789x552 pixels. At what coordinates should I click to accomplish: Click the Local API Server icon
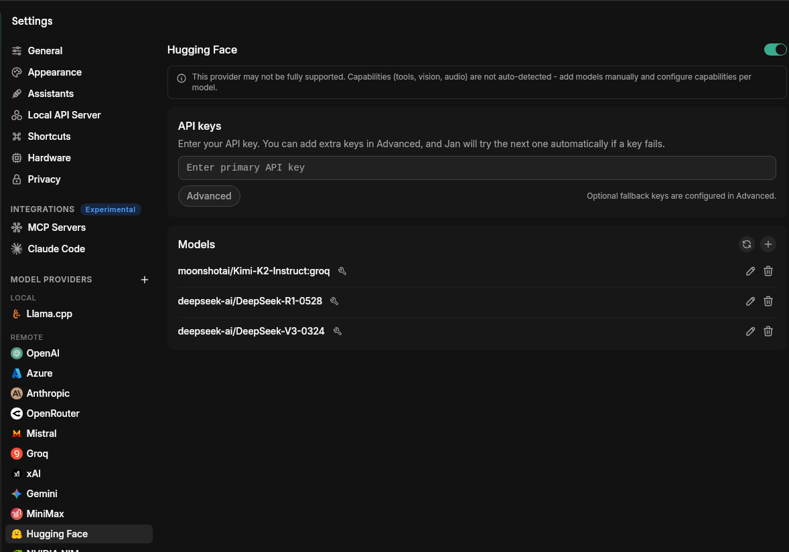click(17, 115)
